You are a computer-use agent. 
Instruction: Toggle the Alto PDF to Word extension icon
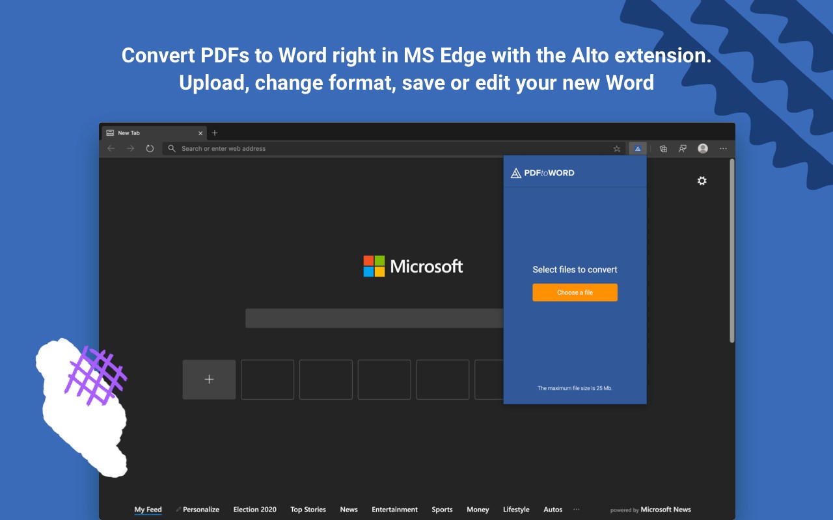tap(638, 149)
